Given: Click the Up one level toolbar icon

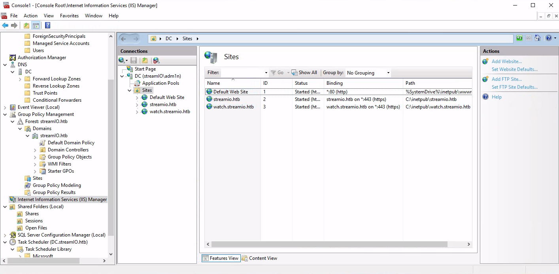Looking at the screenshot, I should click(x=26, y=26).
